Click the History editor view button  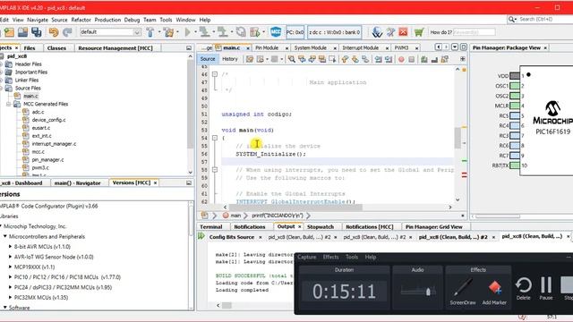point(230,59)
